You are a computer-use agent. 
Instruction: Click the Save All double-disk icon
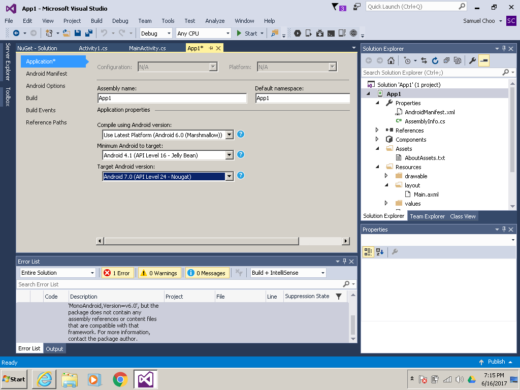pyautogui.click(x=88, y=33)
